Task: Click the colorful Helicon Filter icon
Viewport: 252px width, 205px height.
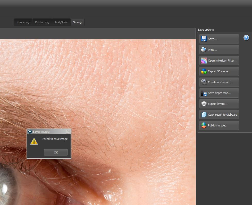Action: pyautogui.click(x=204, y=61)
